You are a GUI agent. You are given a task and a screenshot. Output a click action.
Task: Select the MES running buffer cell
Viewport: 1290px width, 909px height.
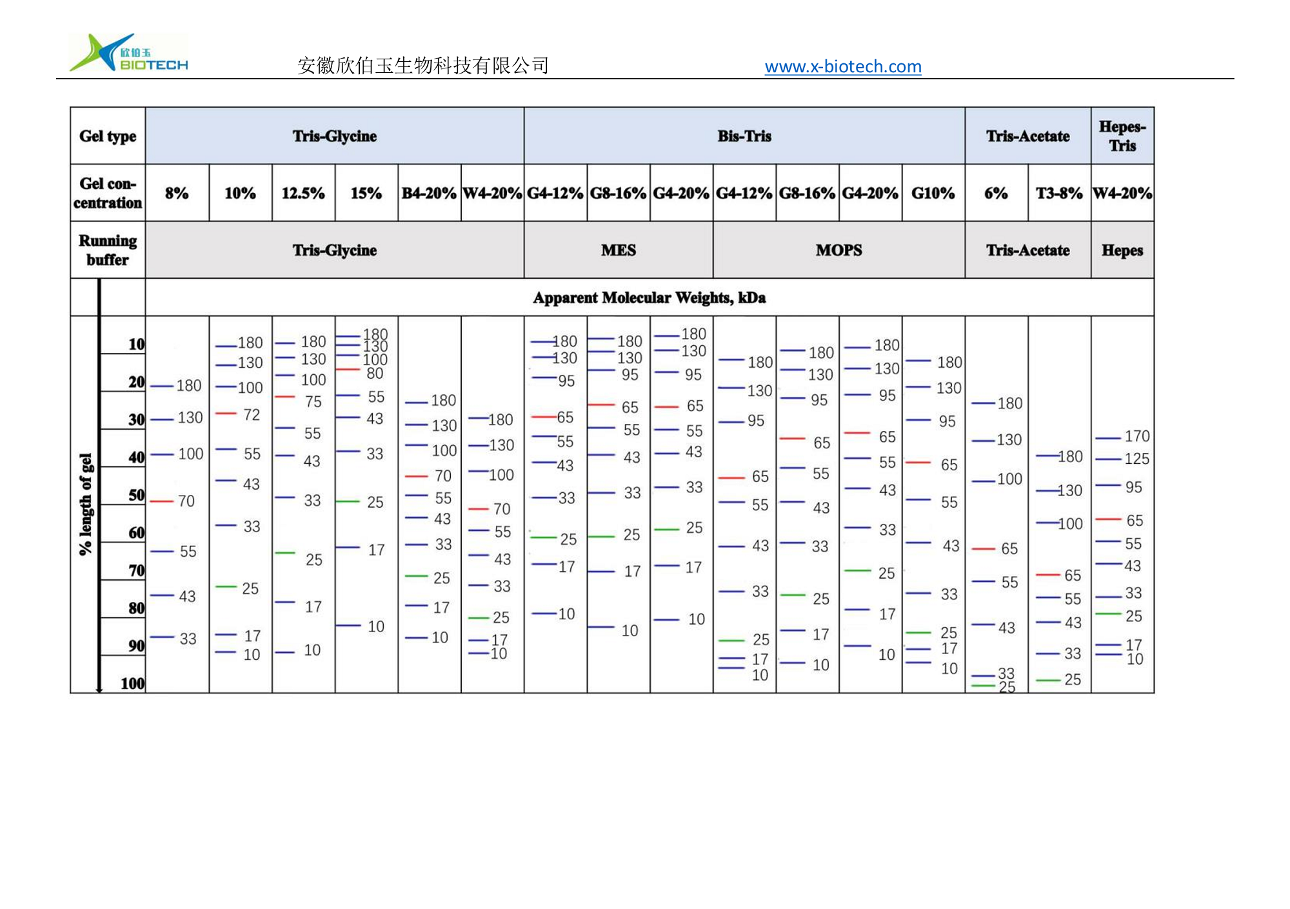click(619, 250)
